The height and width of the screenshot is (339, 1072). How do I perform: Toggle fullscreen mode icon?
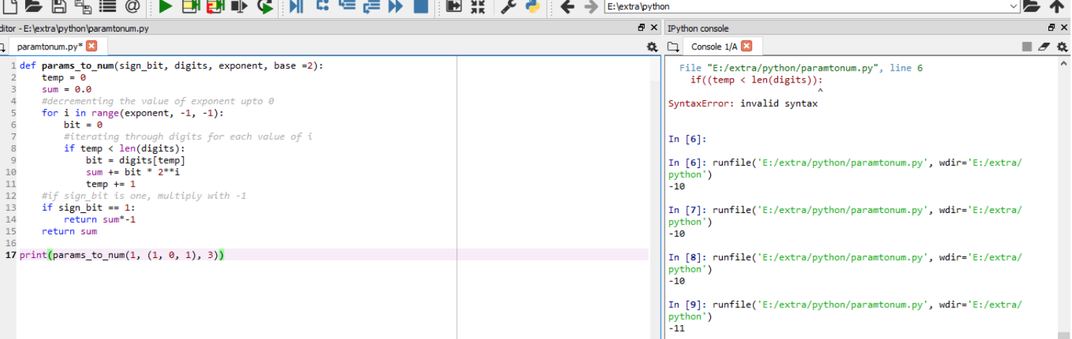click(x=478, y=7)
